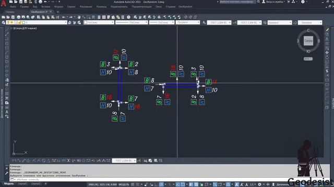This screenshot has width=334, height=187.
Task: Switch to the Начало start tab
Action: coord(10,12)
